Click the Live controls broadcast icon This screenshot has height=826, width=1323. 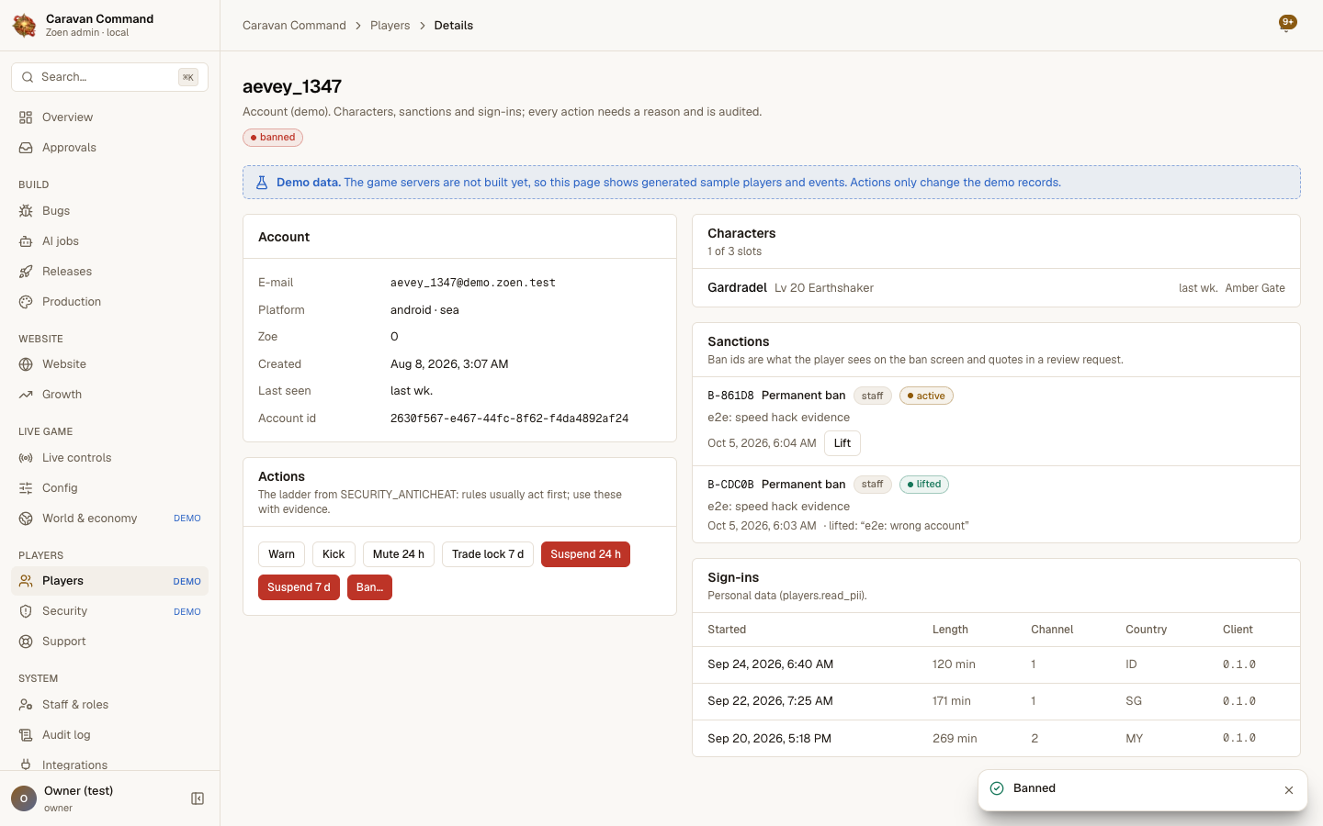coord(26,458)
